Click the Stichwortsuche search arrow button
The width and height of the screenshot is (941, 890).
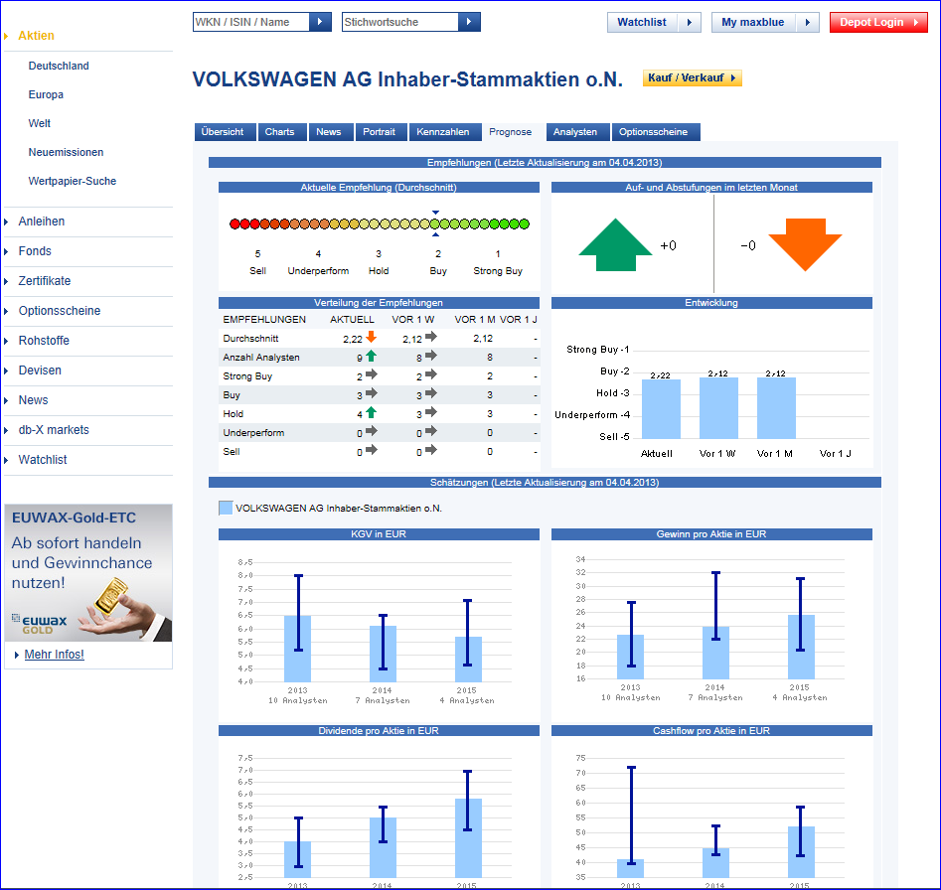[469, 22]
